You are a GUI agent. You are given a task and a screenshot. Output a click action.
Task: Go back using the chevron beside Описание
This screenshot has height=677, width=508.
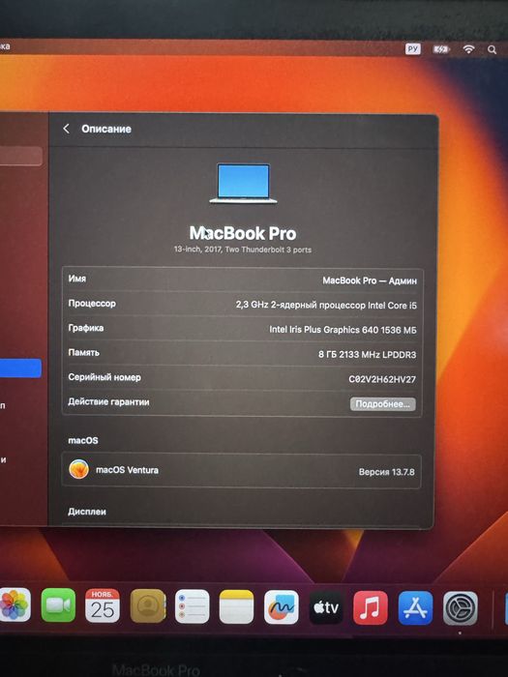point(66,129)
